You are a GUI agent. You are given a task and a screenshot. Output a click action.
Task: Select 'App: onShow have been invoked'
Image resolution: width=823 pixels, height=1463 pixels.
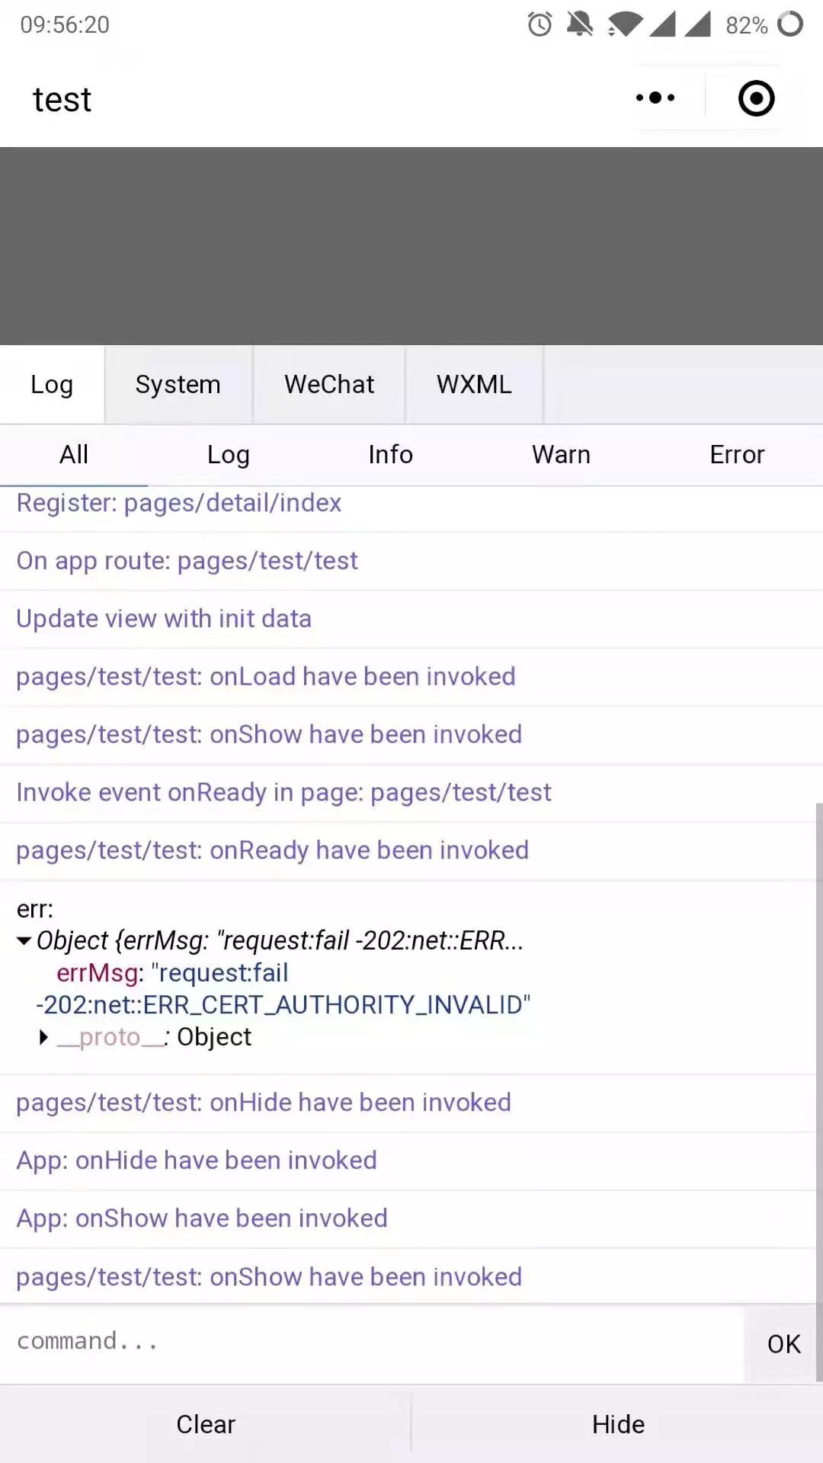tap(411, 1219)
